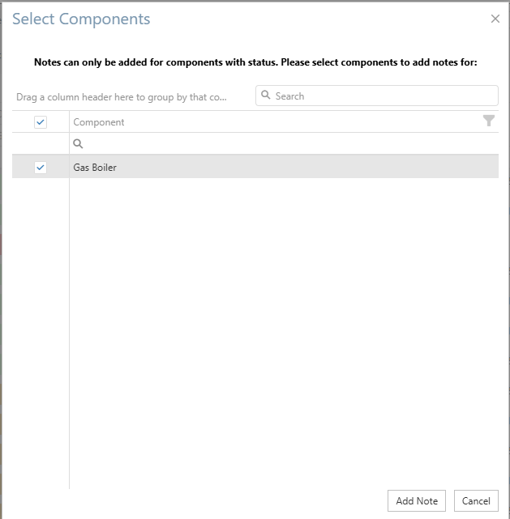
Task: Click the magnifier icon in the Search box
Action: coord(266,96)
